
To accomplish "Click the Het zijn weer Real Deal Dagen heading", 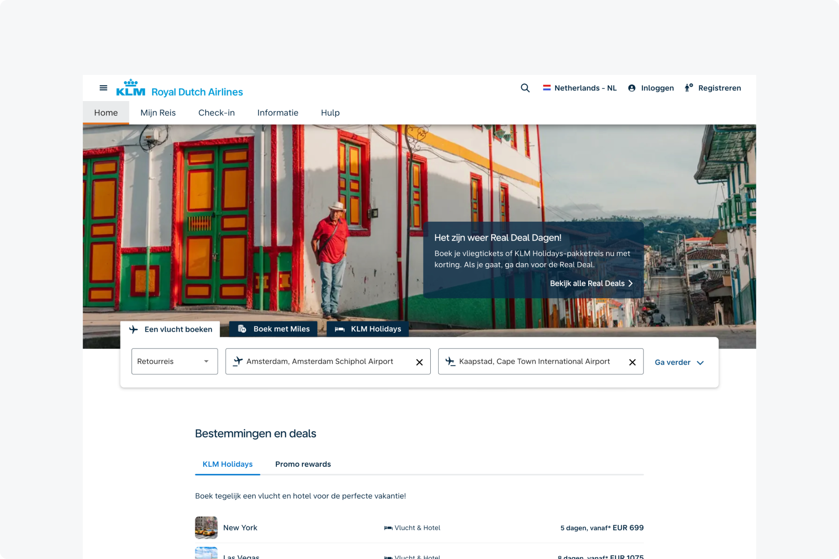I will click(x=498, y=238).
